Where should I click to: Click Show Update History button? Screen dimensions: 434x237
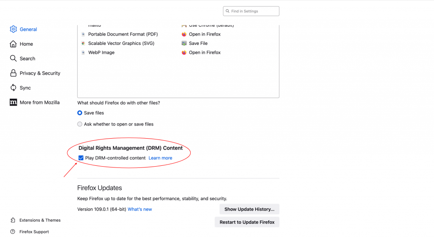(x=249, y=209)
